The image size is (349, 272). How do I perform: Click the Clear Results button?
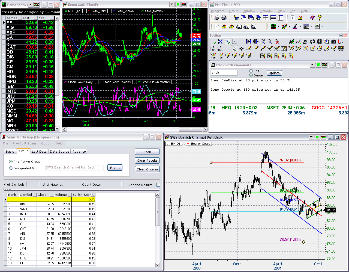(147, 161)
